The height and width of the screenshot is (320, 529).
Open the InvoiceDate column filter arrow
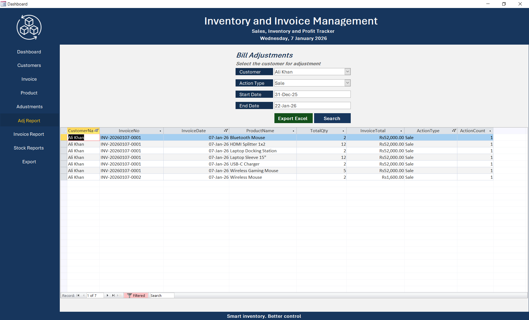[x=226, y=131]
